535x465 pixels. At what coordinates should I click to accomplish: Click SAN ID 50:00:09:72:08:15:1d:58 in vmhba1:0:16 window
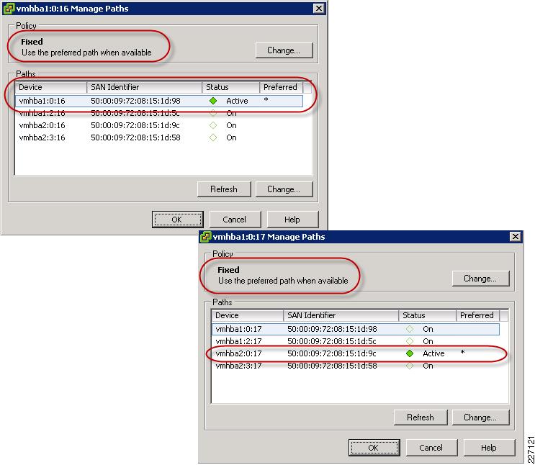(x=135, y=137)
